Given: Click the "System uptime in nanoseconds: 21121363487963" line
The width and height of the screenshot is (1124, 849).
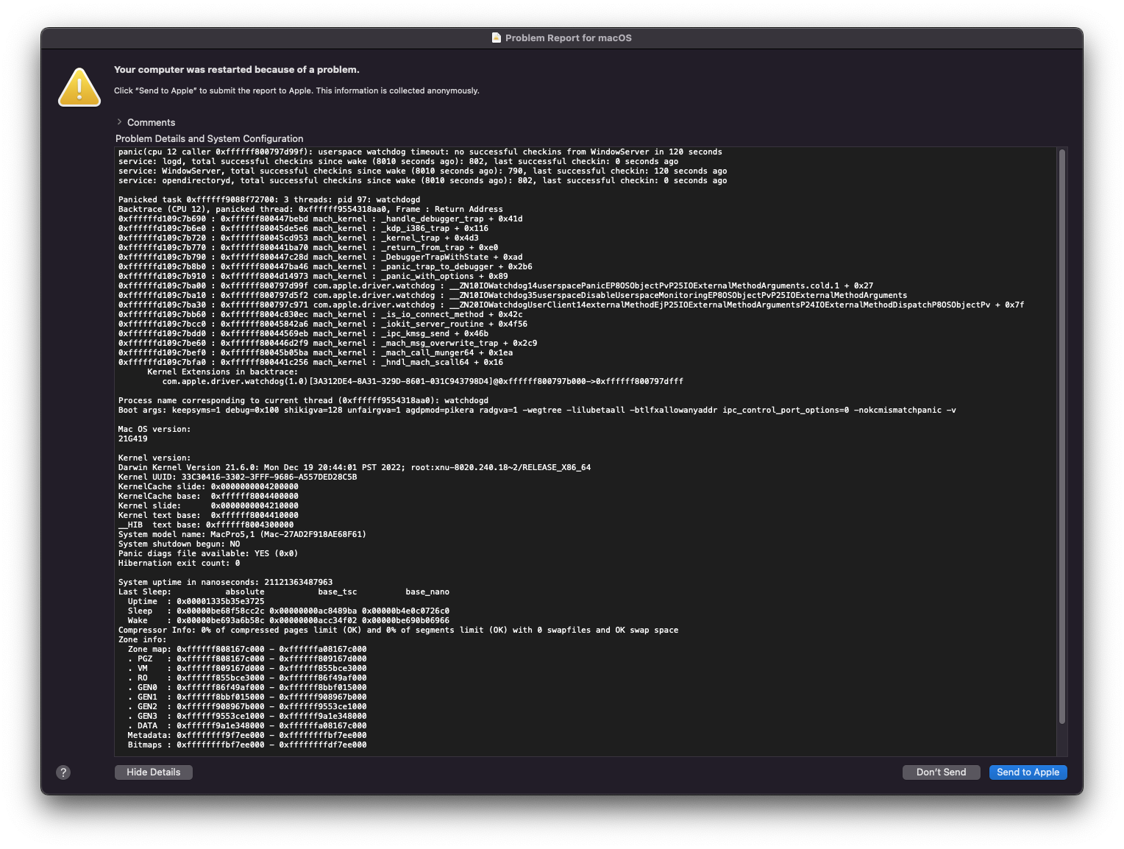Looking at the screenshot, I should [225, 583].
